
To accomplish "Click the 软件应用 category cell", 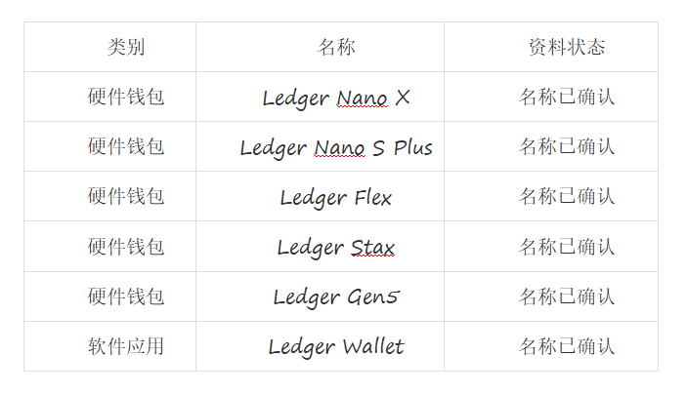I will click(126, 346).
